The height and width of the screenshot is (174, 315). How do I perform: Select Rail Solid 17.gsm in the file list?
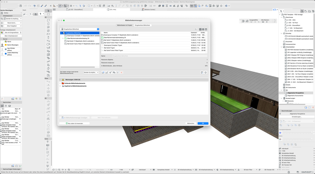[109, 48]
